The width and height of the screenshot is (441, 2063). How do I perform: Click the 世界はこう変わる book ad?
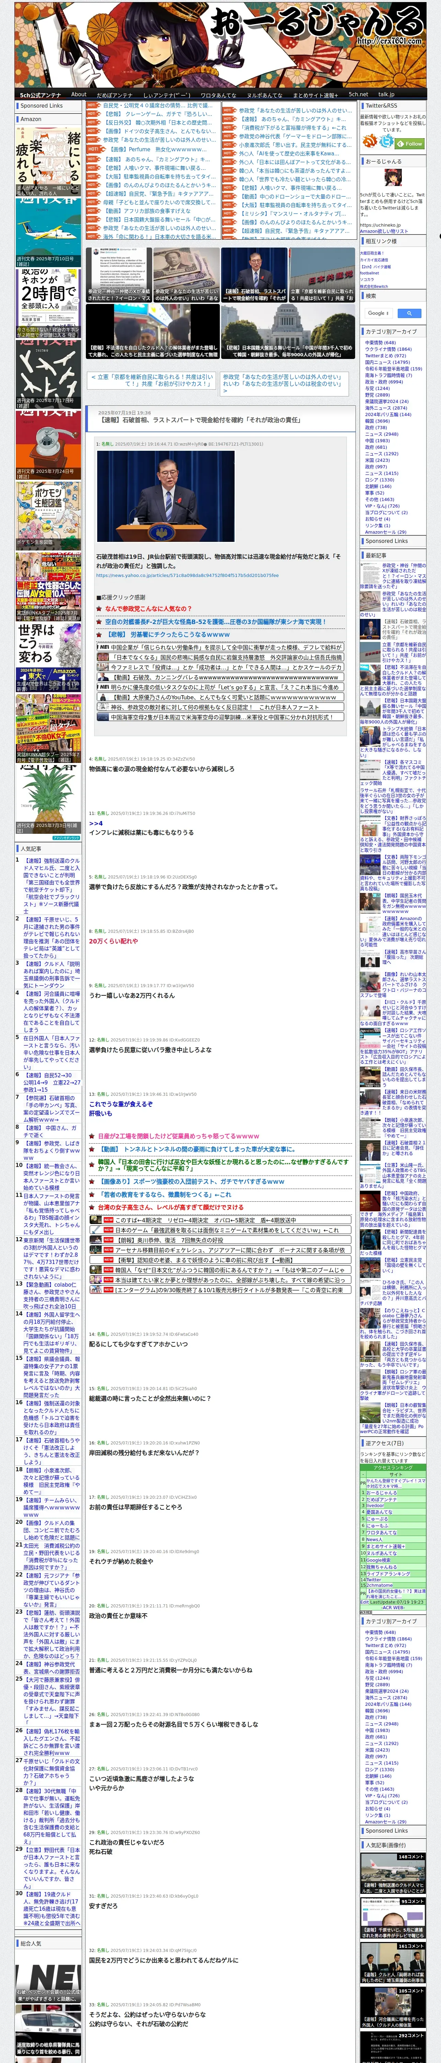point(48,657)
